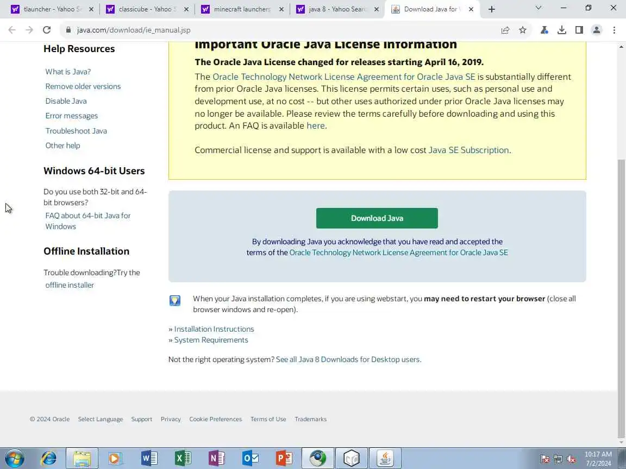Open the What is Java? link

68,72
